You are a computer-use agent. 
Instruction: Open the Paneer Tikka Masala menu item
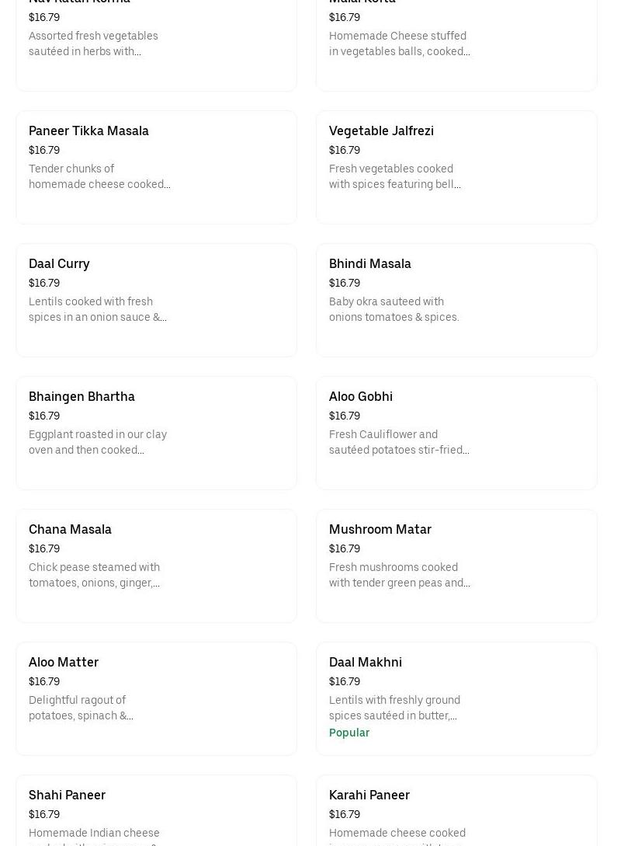click(88, 131)
